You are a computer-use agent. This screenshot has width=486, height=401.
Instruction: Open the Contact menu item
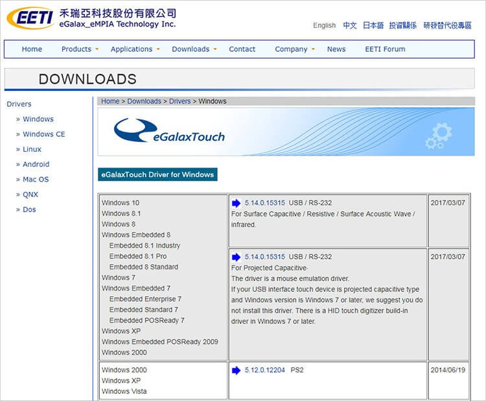(x=242, y=49)
